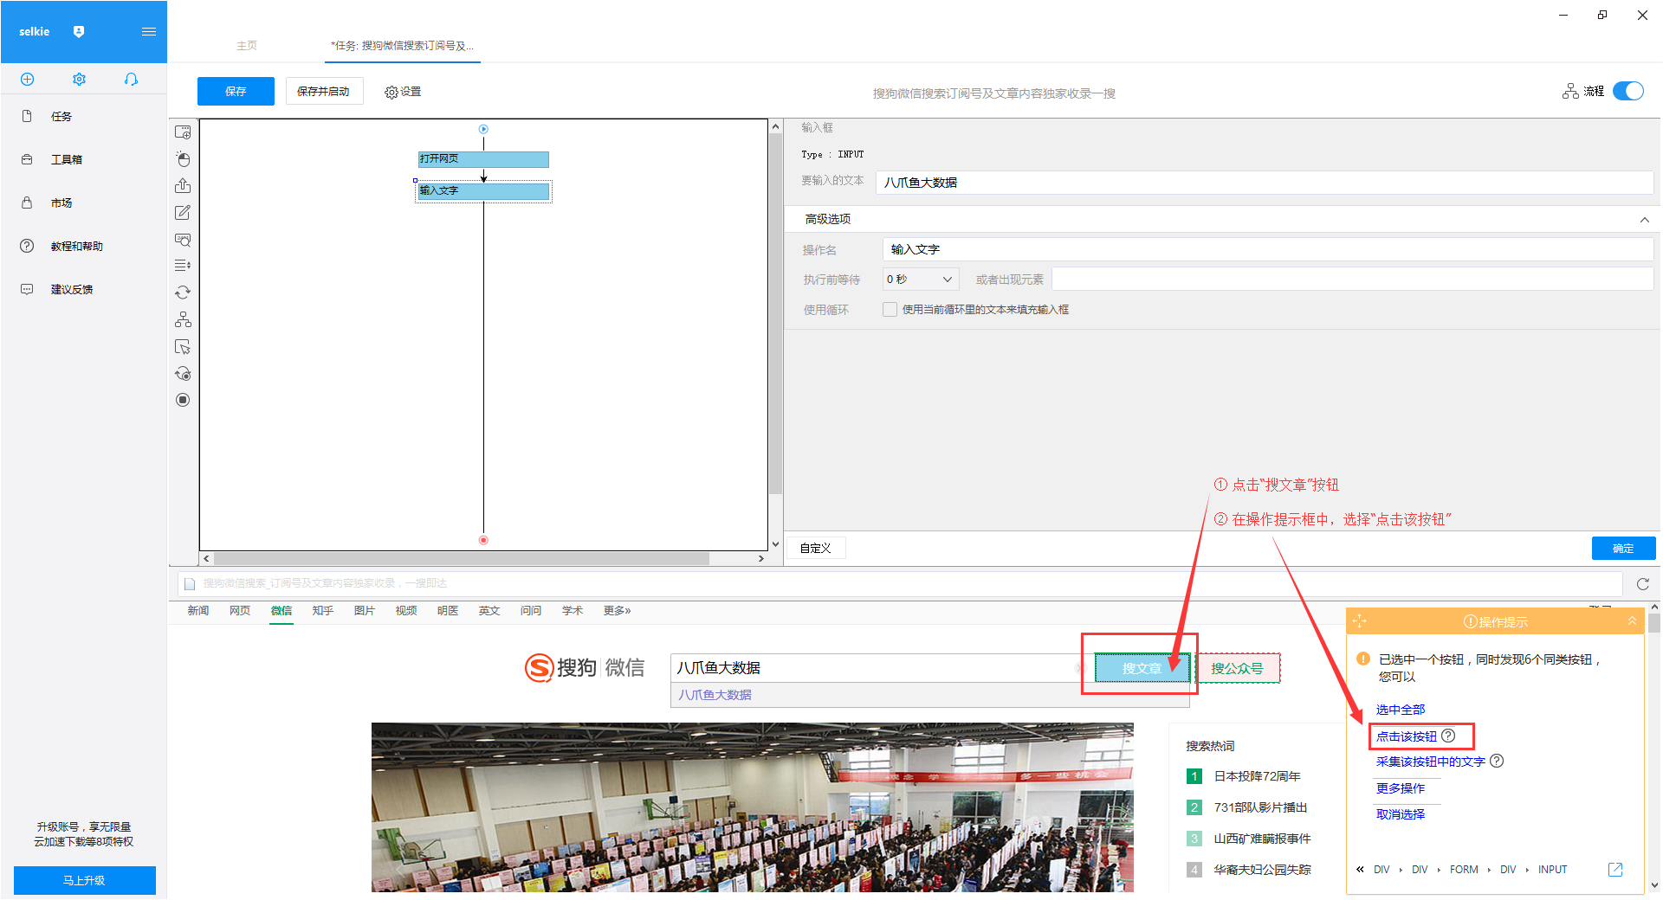Refresh the embedded browser page
1663x900 pixels.
[x=1642, y=584]
